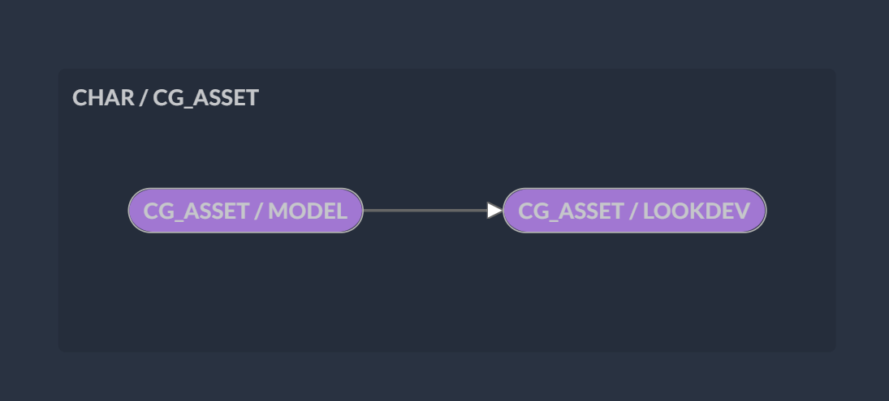Click the arrowhead pointing into LOOKDEV
889x401 pixels.
(494, 211)
